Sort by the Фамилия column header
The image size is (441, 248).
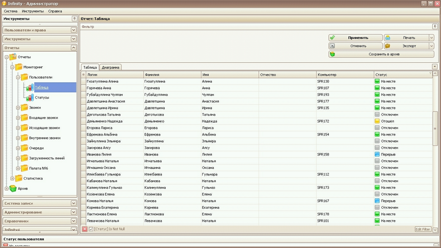[x=172, y=75]
